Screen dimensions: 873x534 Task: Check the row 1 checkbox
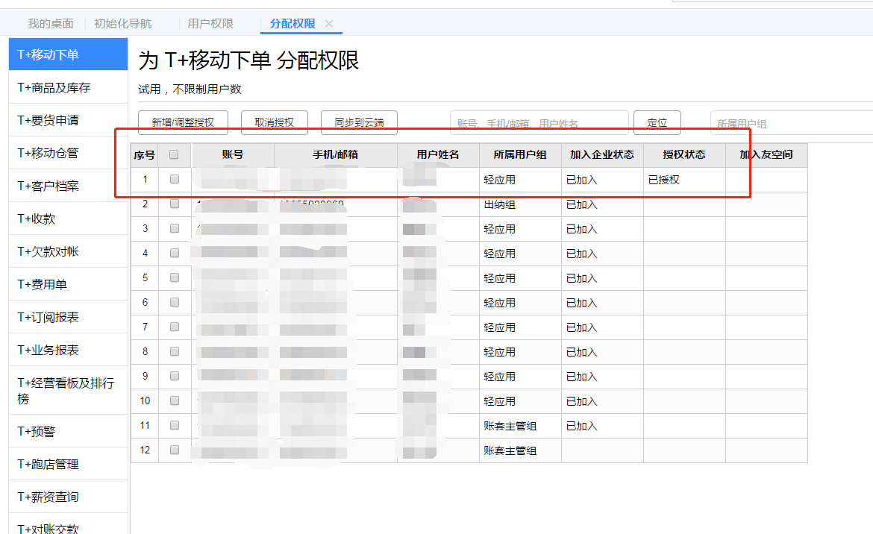pos(175,179)
